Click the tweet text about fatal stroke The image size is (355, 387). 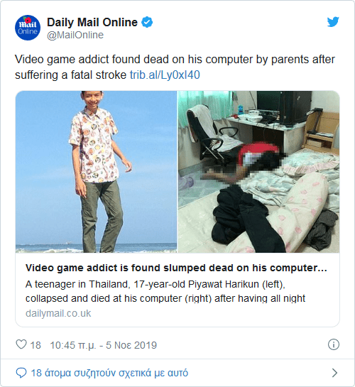[x=175, y=67]
